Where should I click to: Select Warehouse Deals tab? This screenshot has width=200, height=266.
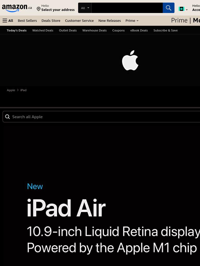(94, 30)
